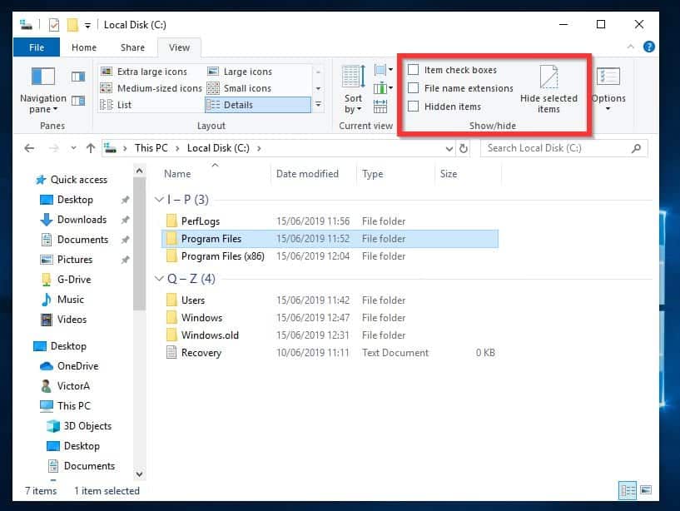Toggle the Preview pane icon

[78, 77]
